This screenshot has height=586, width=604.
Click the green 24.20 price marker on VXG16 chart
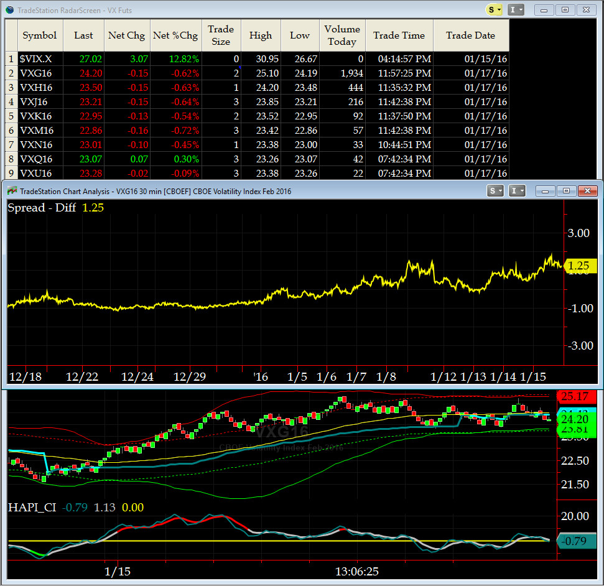coord(576,419)
